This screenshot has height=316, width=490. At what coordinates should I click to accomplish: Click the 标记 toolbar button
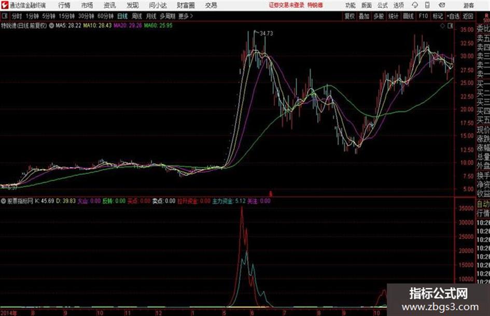[438, 16]
